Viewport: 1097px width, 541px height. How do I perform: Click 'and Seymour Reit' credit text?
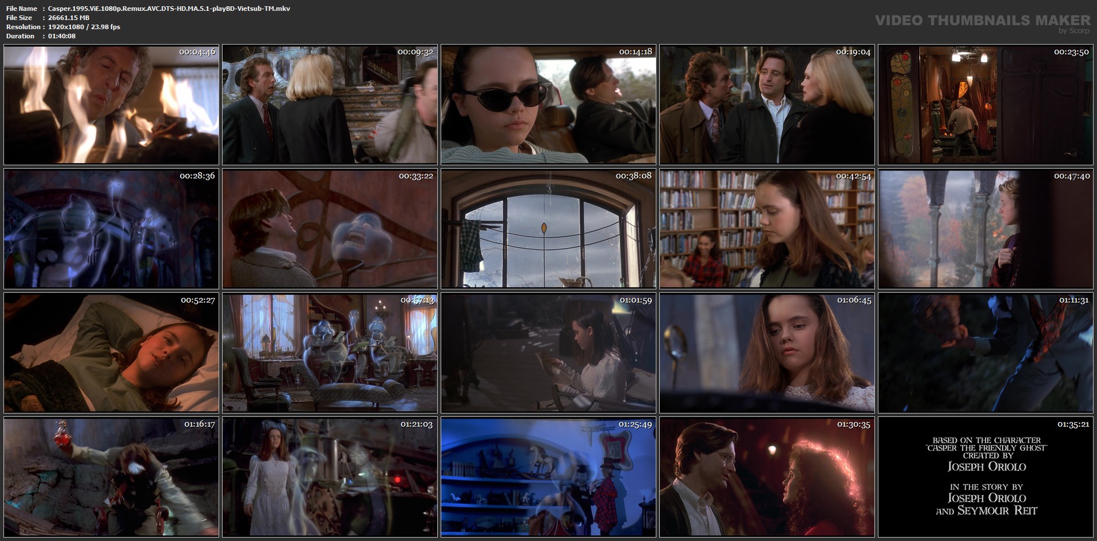click(987, 511)
